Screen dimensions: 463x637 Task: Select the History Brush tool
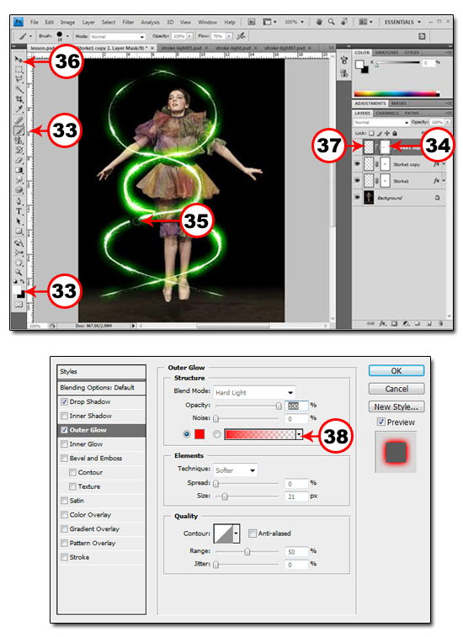coord(19,151)
